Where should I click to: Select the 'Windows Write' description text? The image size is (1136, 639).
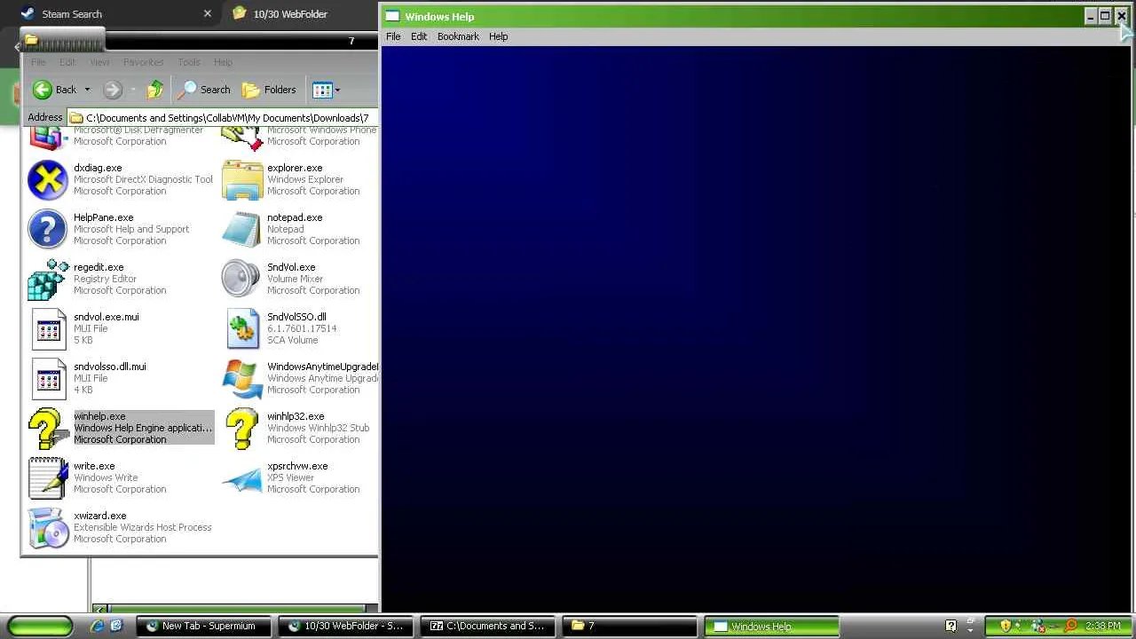tap(106, 477)
